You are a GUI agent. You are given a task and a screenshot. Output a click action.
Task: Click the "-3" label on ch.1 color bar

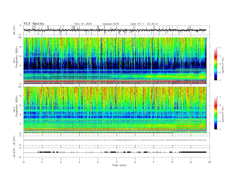point(220,48)
